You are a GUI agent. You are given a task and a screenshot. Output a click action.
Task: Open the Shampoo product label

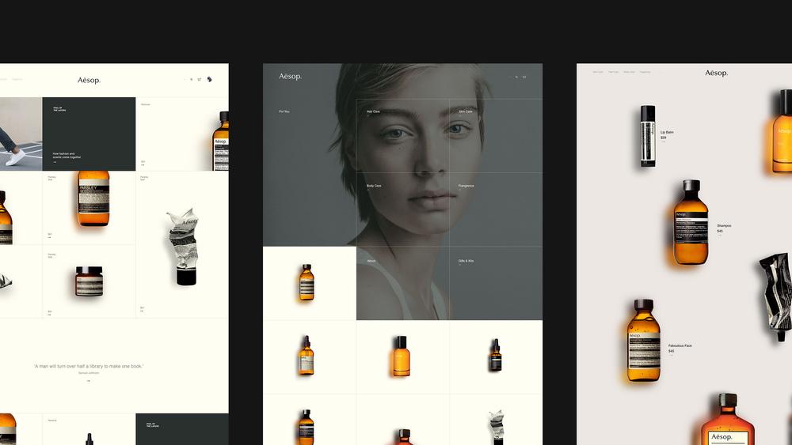(724, 226)
